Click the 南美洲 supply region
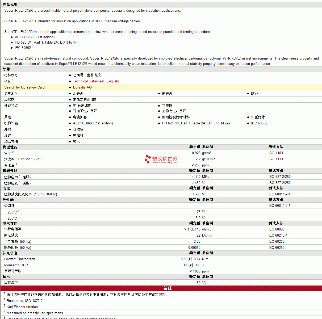The height and width of the screenshot is (319, 322). coord(167,94)
